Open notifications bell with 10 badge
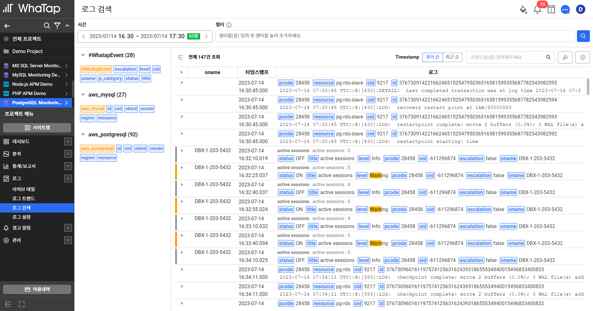Screen dimensions: 593x311 [537, 9]
